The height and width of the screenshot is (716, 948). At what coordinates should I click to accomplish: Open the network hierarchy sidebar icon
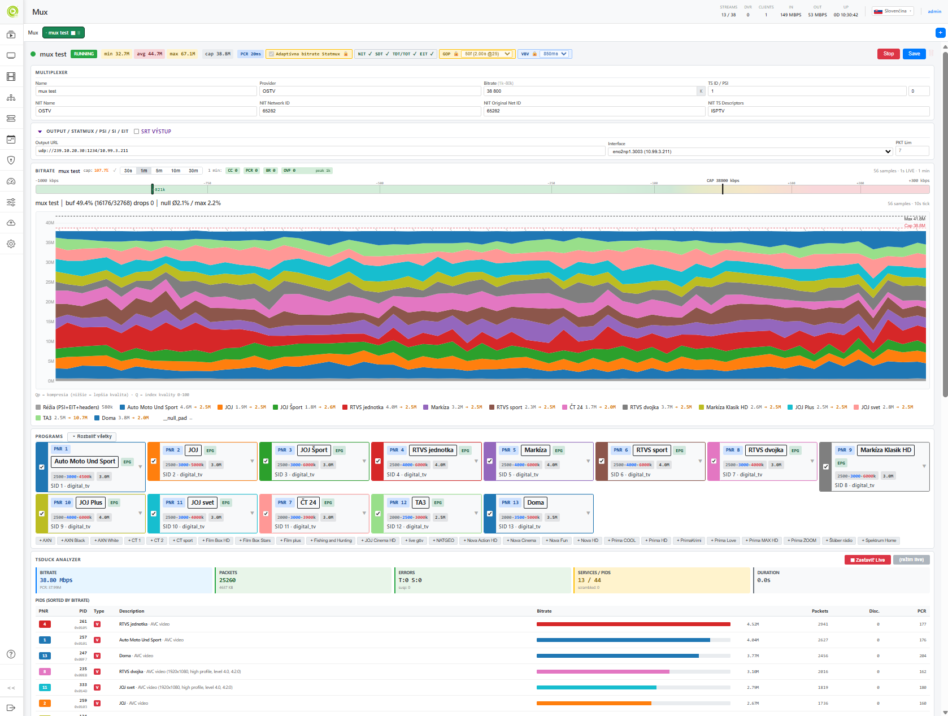point(11,98)
